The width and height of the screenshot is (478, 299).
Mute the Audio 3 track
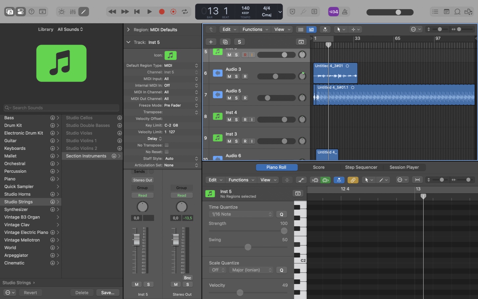point(229,76)
